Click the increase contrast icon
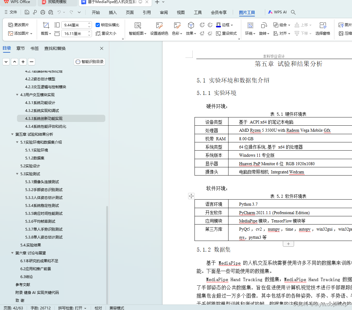The height and width of the screenshot is (310, 352). click(x=202, y=25)
